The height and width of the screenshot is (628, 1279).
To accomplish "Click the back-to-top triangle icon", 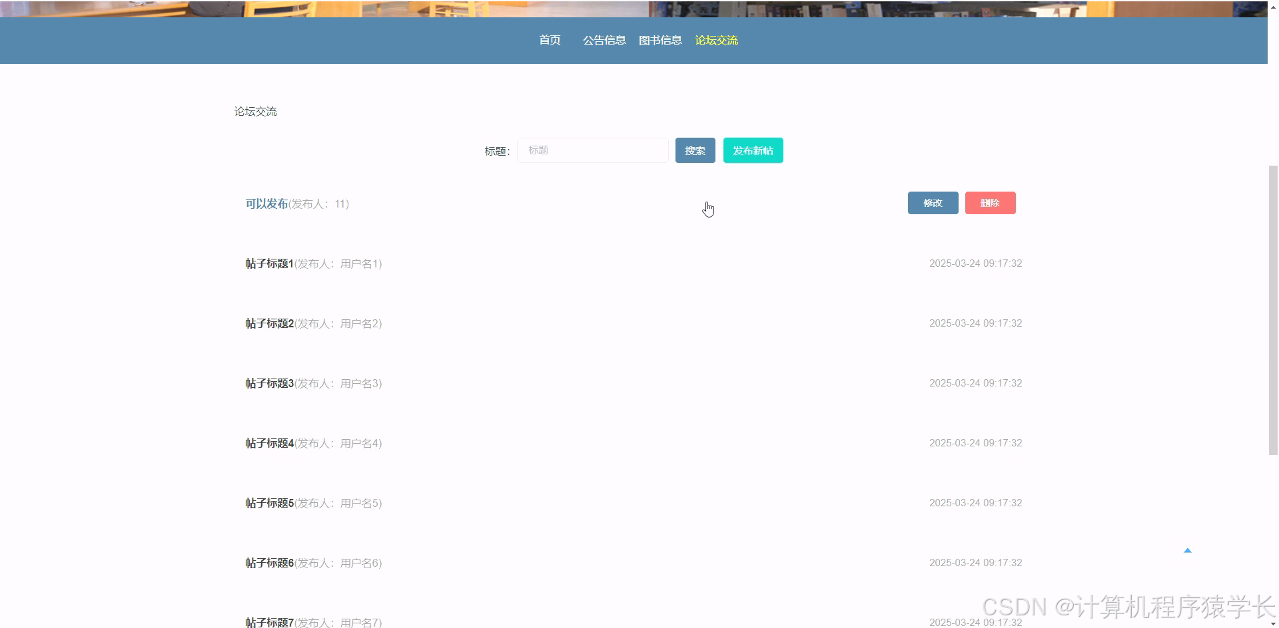I will pos(1188,550).
